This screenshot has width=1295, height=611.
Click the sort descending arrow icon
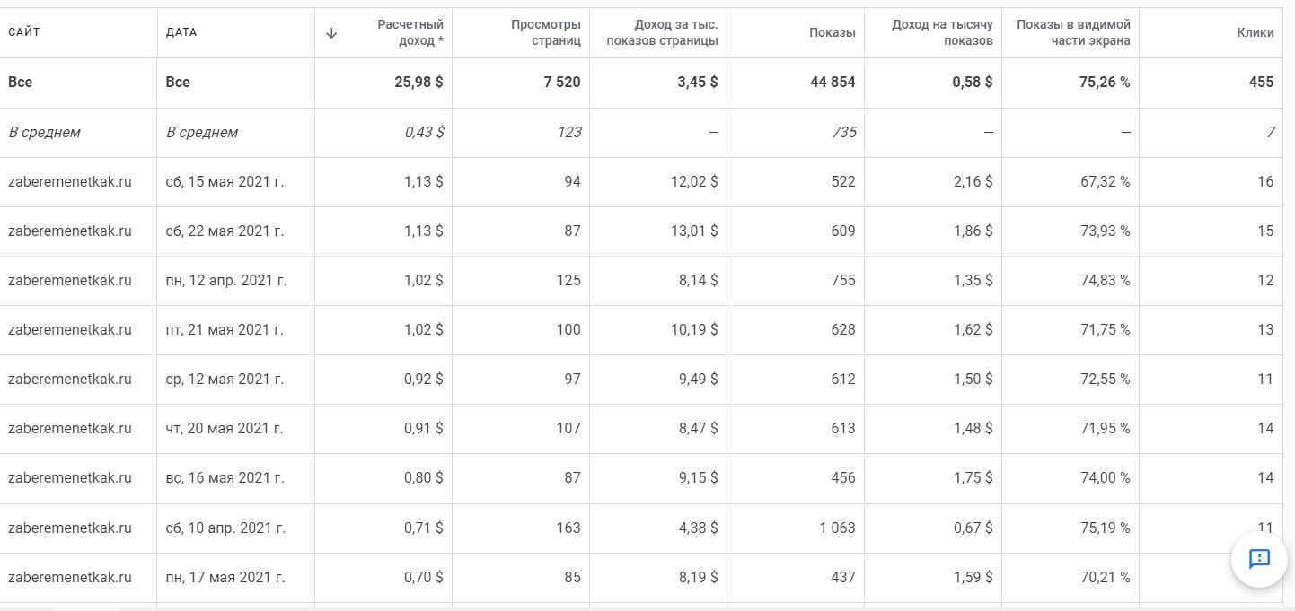click(331, 33)
